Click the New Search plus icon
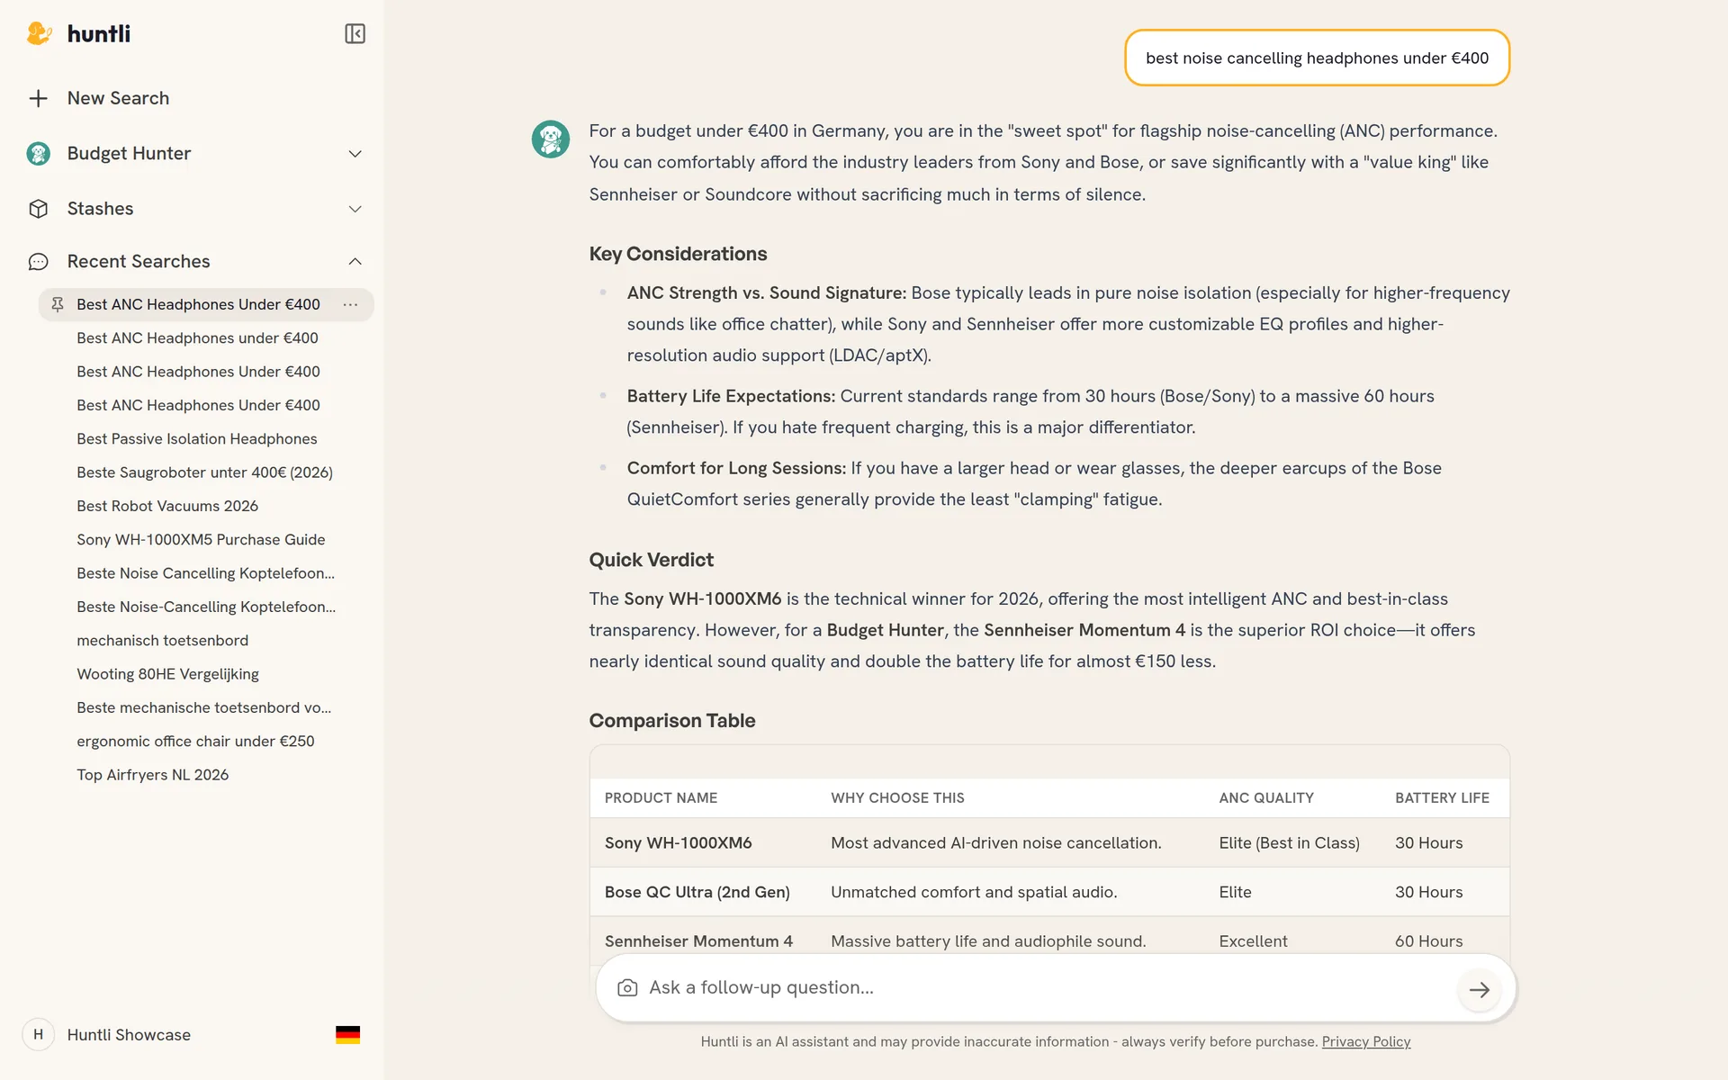Viewport: 1728px width, 1080px height. [38, 98]
